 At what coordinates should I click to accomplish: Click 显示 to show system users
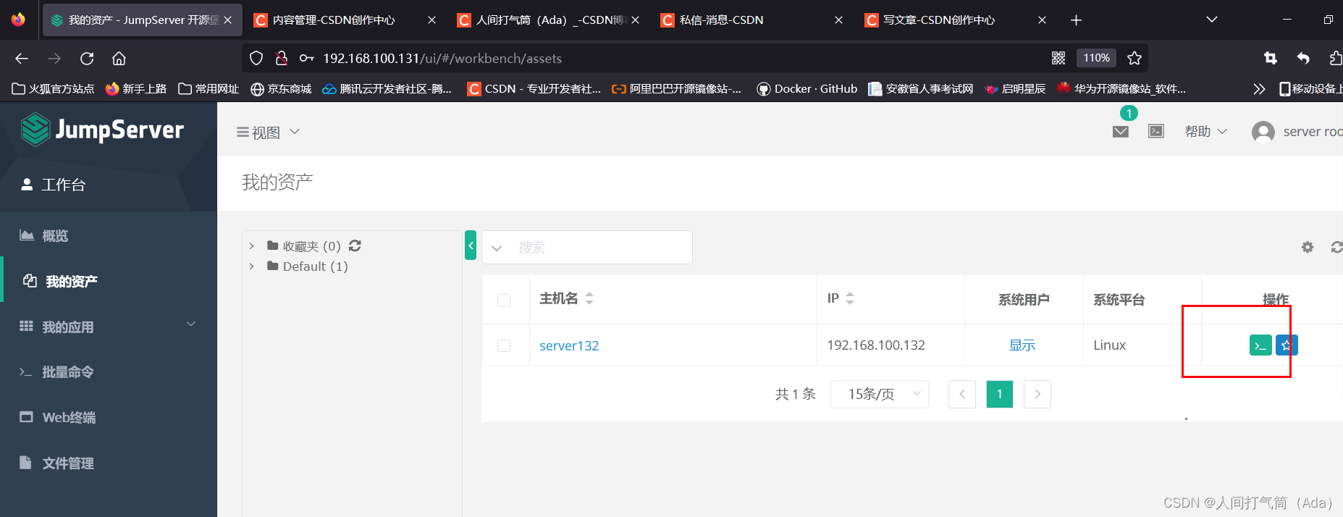(1022, 345)
